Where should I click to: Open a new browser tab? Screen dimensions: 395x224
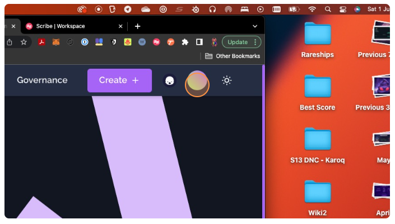(x=137, y=26)
